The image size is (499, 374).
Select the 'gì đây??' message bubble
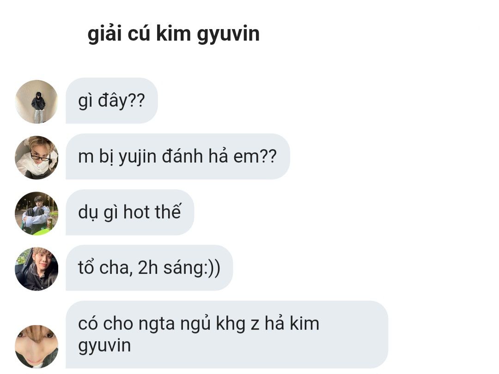coord(112,101)
